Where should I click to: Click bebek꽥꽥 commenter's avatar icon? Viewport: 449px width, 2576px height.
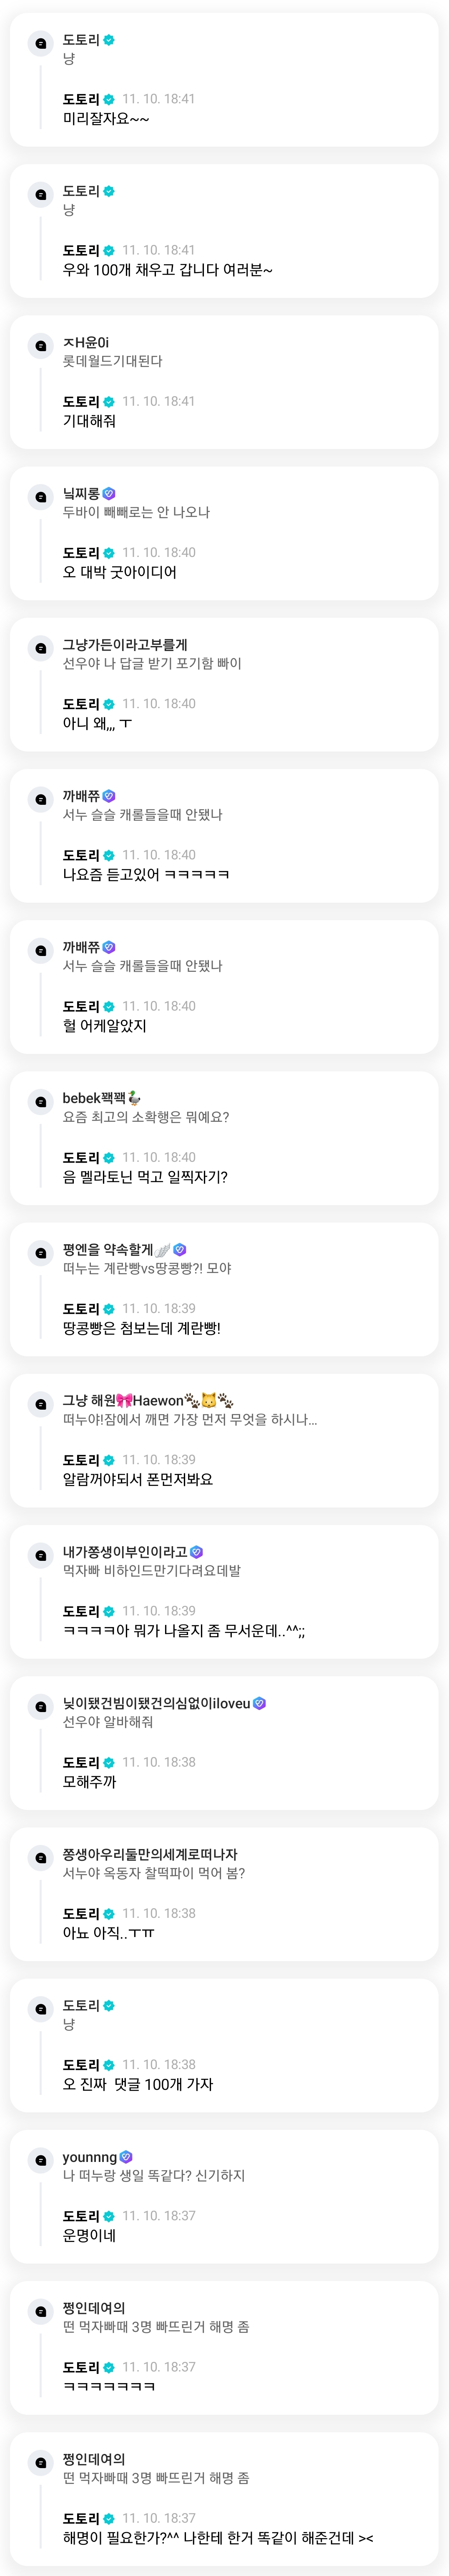[x=40, y=1102]
